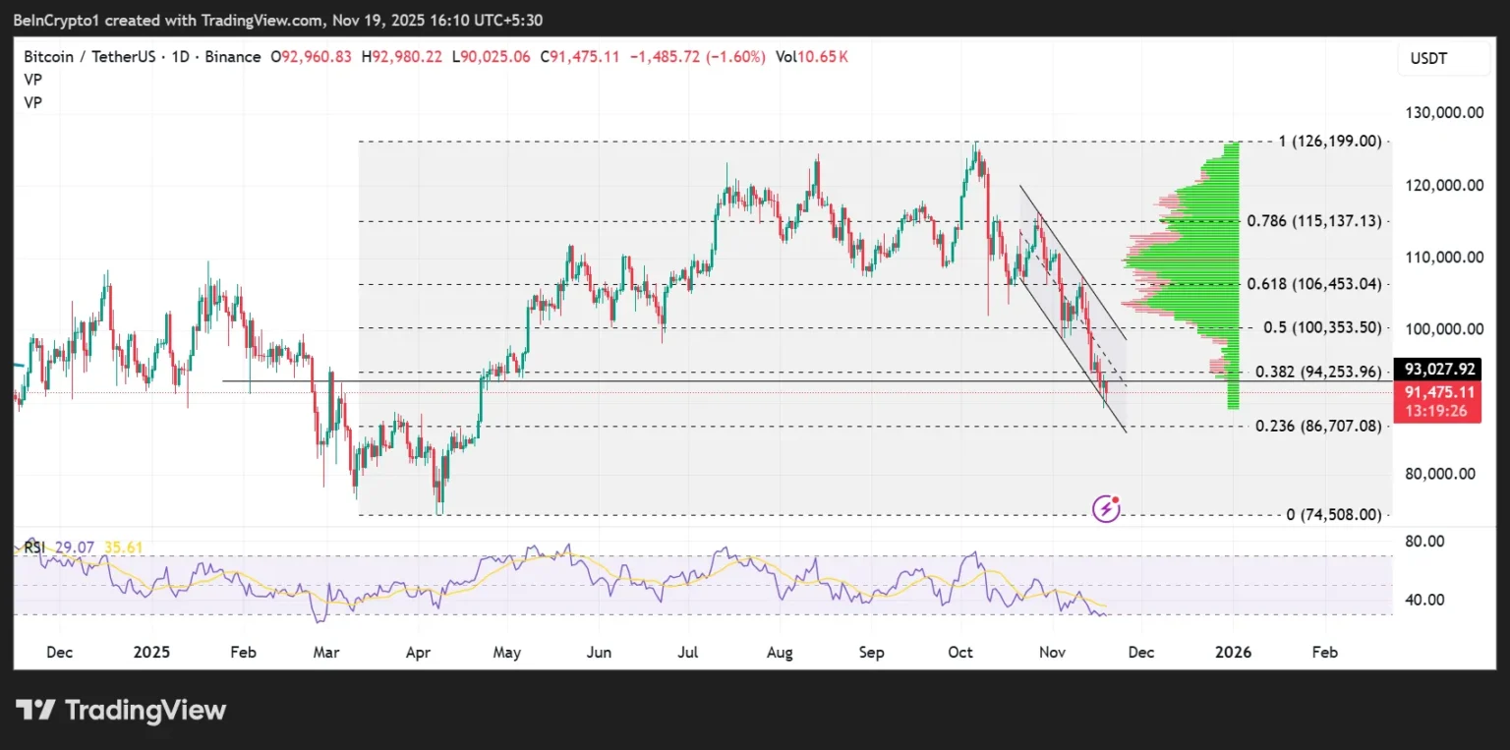Click the Binance exchange label in the legend
The height and width of the screenshot is (750, 1510).
(233, 56)
